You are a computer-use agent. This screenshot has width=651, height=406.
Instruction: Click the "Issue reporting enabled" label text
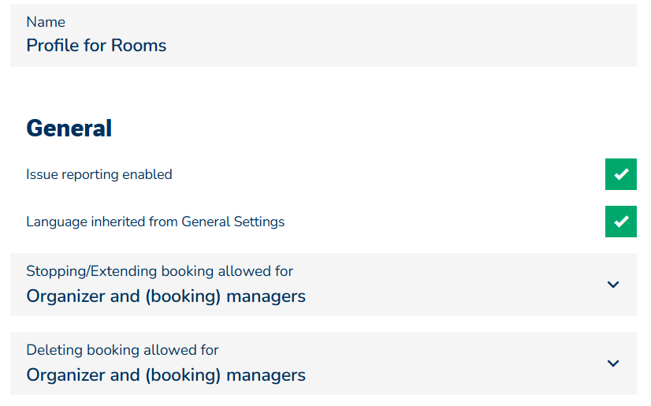(x=99, y=174)
